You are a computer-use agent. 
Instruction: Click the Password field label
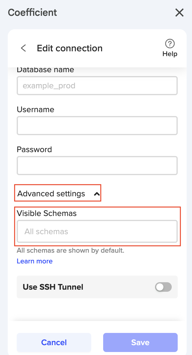tap(34, 149)
